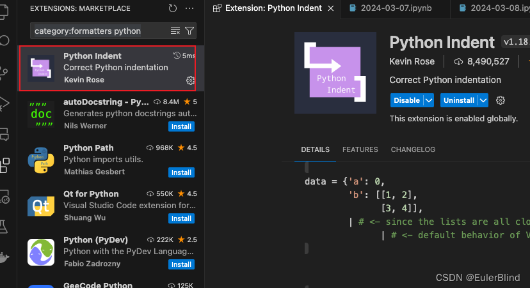Click the 2.5 star rating of Python (PyDev)

[x=188, y=239]
